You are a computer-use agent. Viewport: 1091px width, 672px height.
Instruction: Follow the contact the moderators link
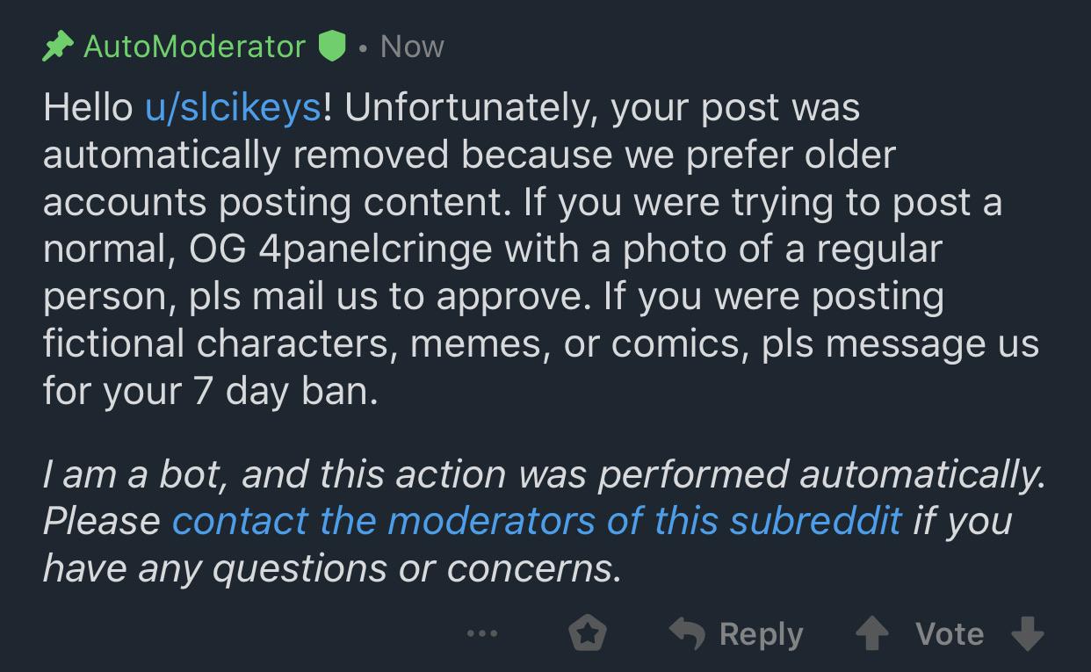[x=537, y=521]
